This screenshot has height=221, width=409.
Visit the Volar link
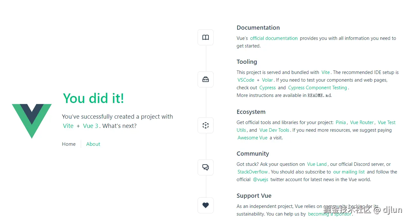[x=268, y=80]
